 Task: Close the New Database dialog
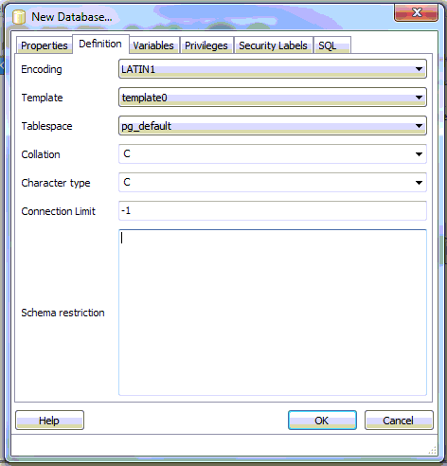(x=416, y=13)
